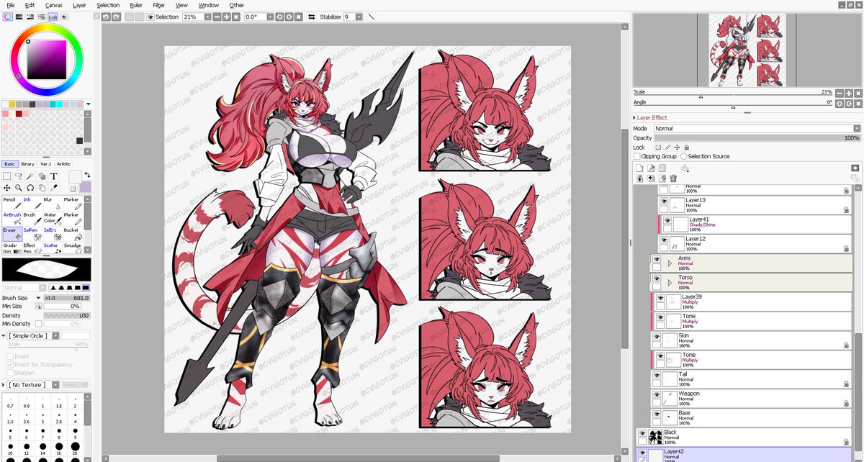Enable the Clipping Group checkbox
This screenshot has width=864, height=462.
pos(637,156)
